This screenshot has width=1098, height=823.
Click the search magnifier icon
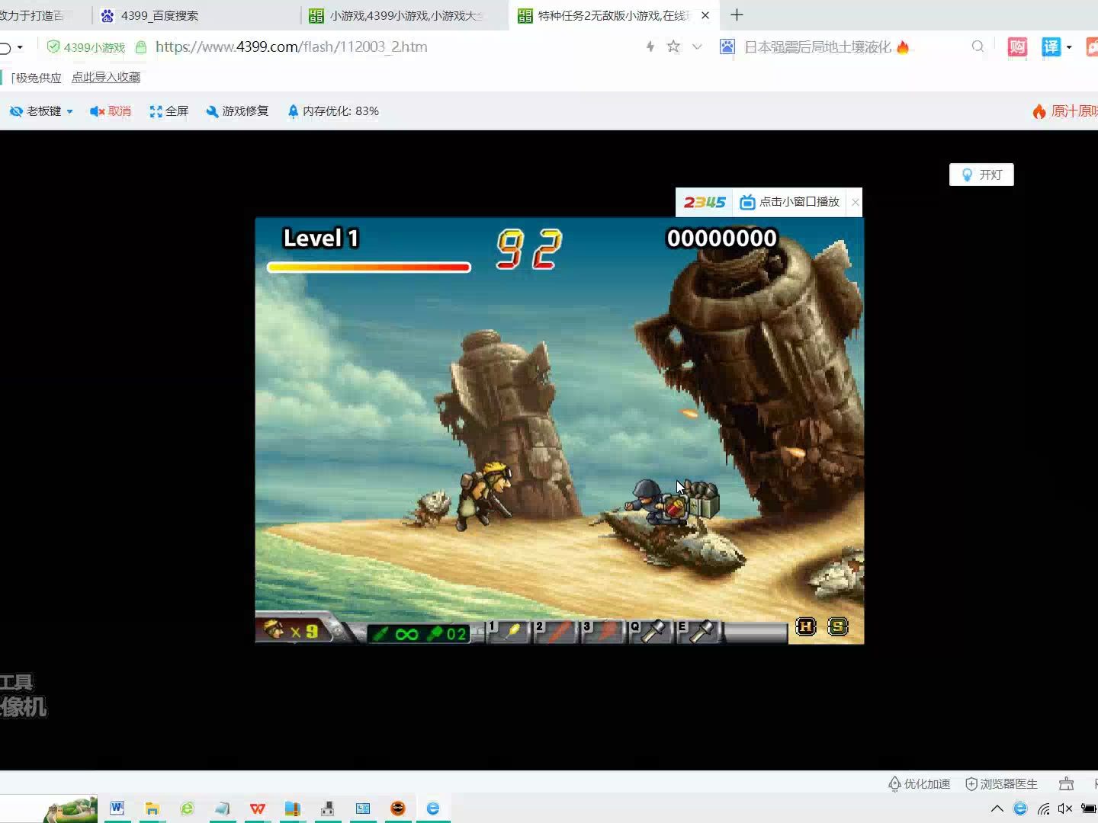pyautogui.click(x=978, y=47)
